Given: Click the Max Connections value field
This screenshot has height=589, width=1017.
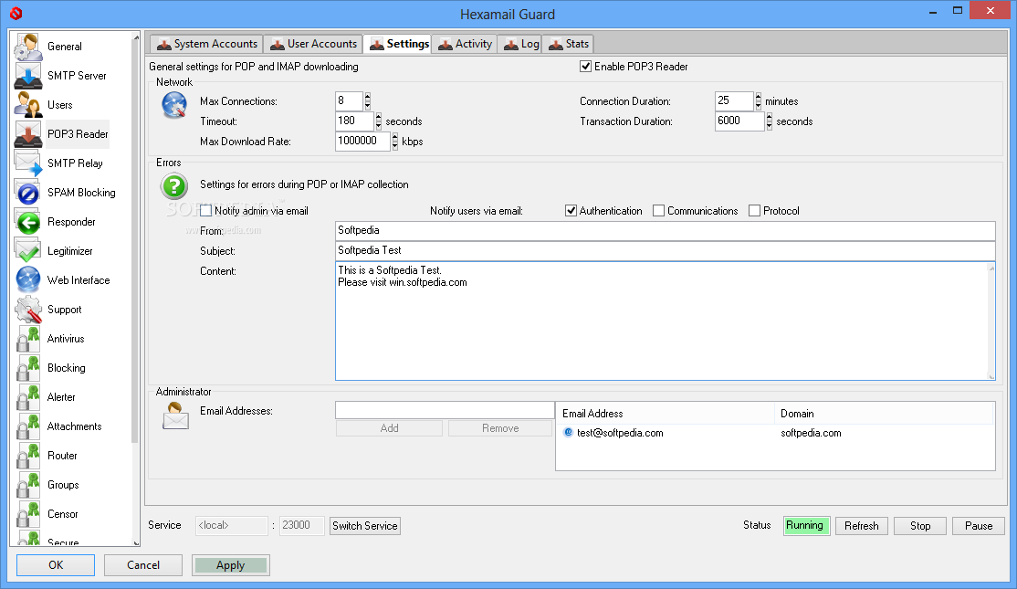Looking at the screenshot, I should pos(350,101).
